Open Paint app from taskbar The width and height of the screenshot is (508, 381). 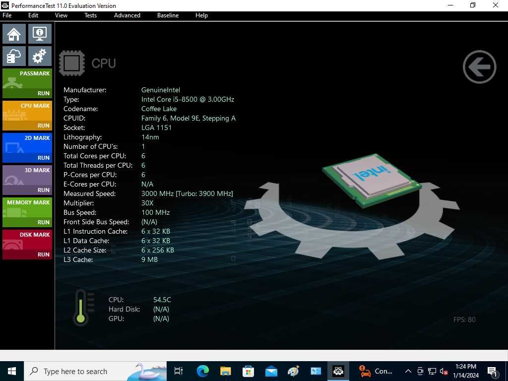(x=293, y=371)
